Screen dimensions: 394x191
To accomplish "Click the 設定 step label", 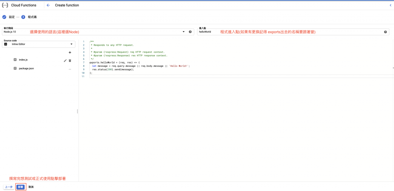I will point(12,17).
